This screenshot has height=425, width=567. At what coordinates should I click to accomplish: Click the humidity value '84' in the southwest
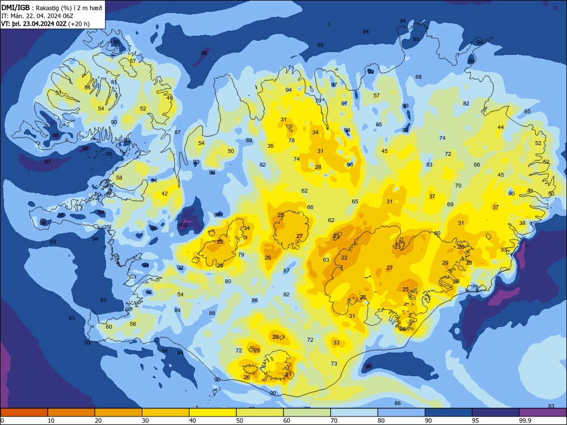point(177,310)
